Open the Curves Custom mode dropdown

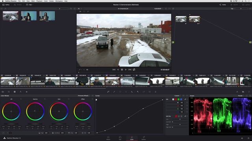(178, 96)
